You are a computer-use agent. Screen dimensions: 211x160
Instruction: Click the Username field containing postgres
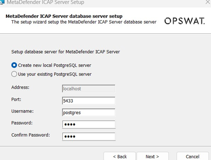(x=89, y=113)
